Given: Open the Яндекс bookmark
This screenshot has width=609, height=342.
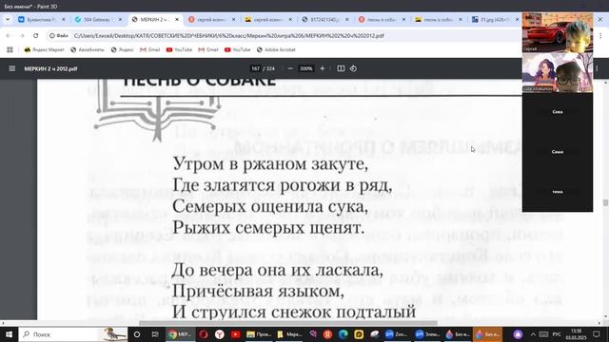Looking at the screenshot, I should 123,49.
